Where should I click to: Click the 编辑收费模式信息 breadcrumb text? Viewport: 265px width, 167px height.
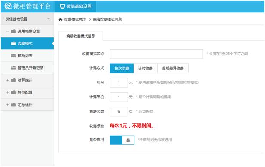(107, 19)
